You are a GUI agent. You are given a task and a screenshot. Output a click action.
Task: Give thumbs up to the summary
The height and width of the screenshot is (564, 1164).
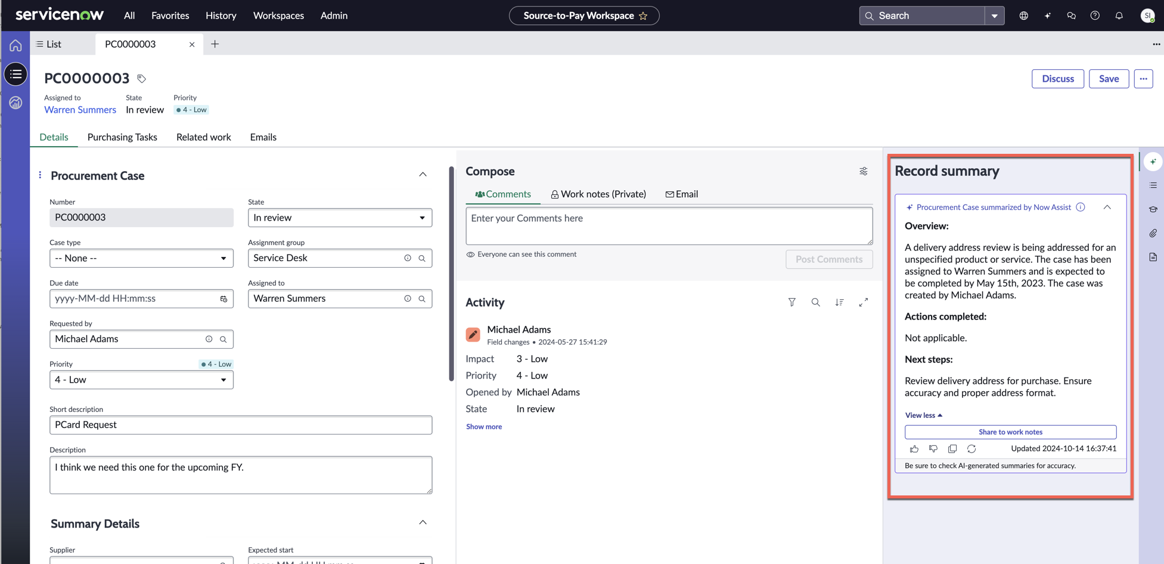click(x=914, y=448)
